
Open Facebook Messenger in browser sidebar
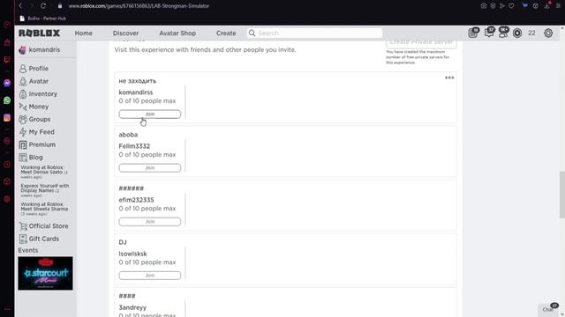[x=7, y=83]
